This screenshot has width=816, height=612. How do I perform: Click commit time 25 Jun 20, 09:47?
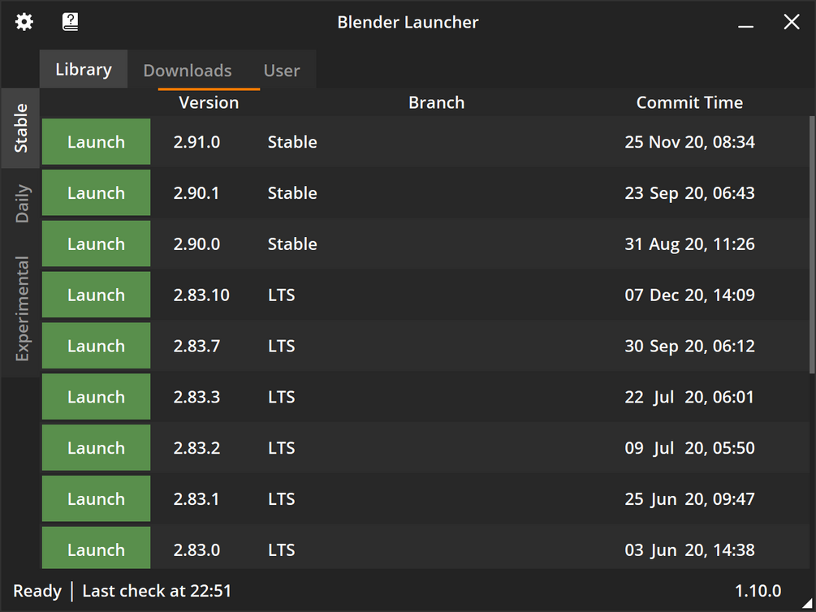coord(689,499)
